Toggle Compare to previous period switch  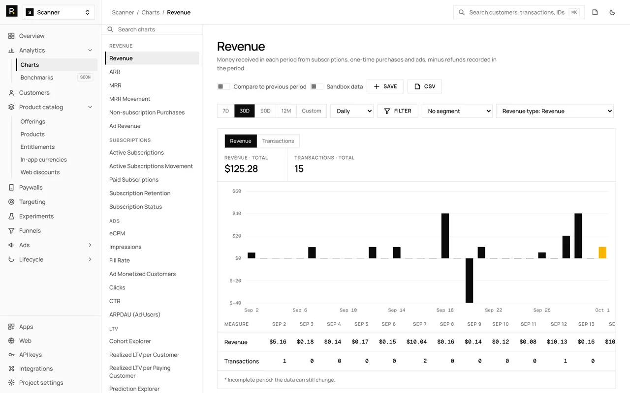pyautogui.click(x=223, y=86)
